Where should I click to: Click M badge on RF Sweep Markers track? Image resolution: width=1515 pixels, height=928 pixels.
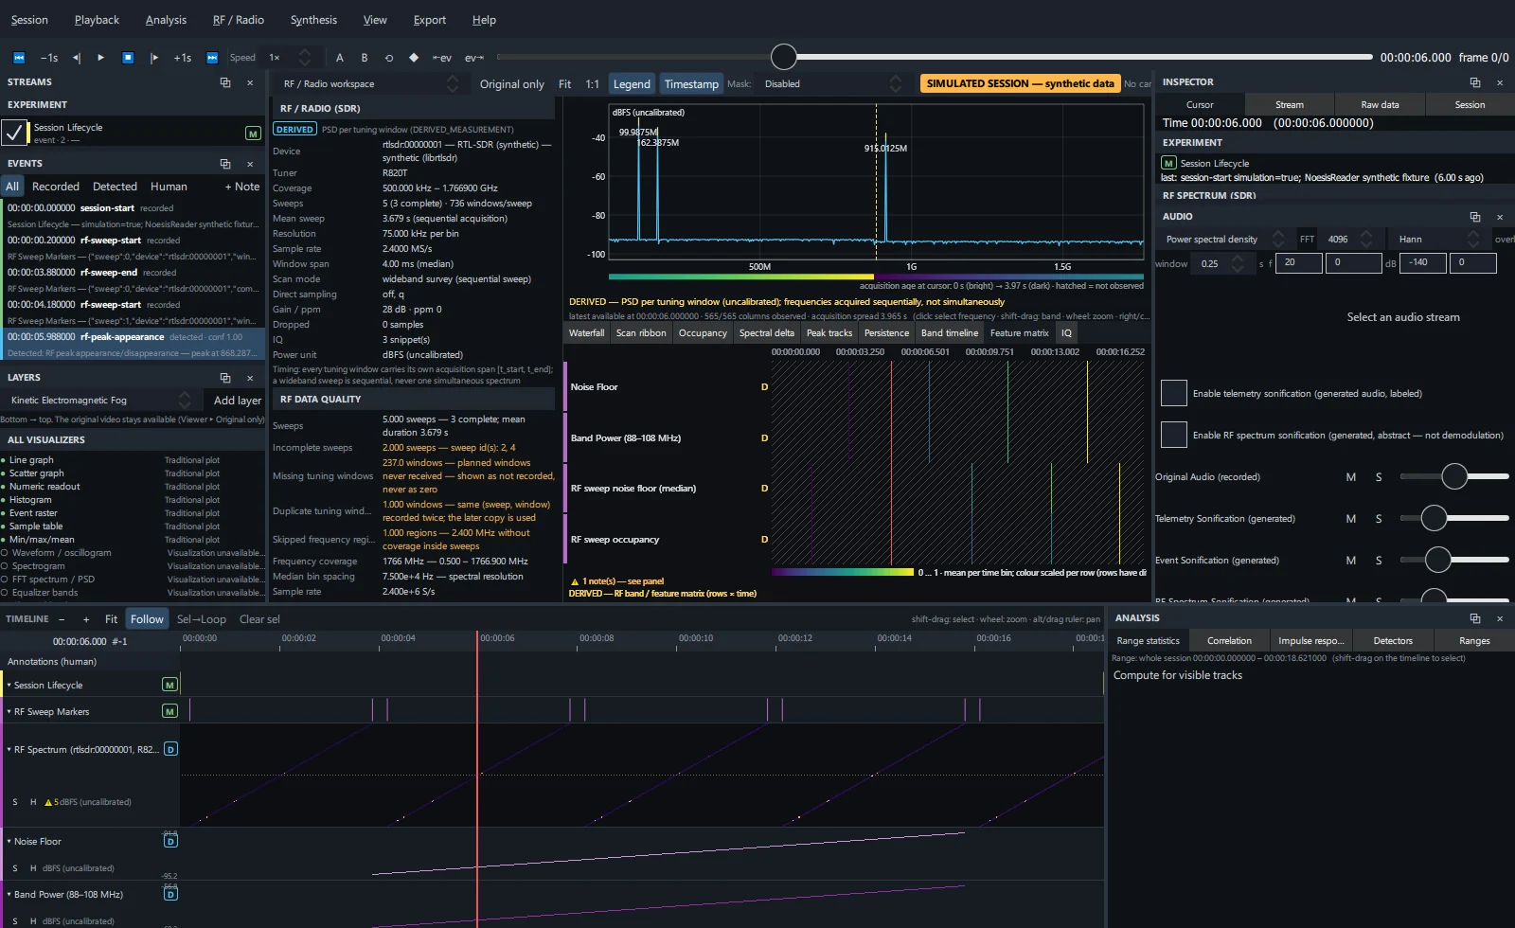point(169,711)
